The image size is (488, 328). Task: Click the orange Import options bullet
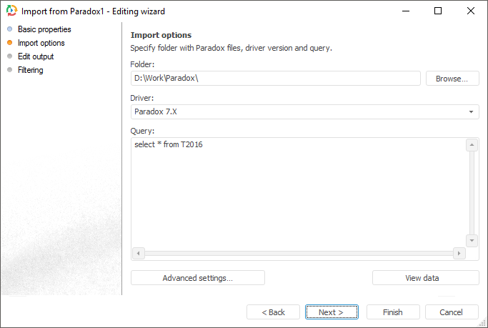[x=9, y=43]
